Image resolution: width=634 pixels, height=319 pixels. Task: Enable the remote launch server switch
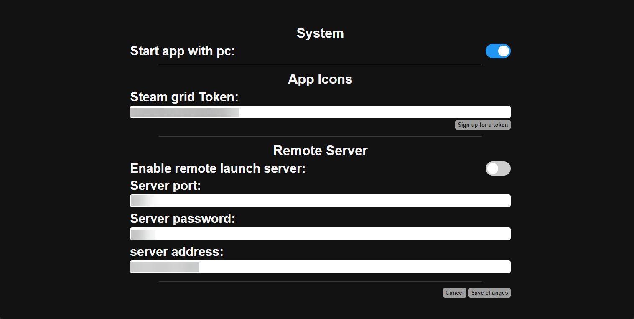click(498, 168)
